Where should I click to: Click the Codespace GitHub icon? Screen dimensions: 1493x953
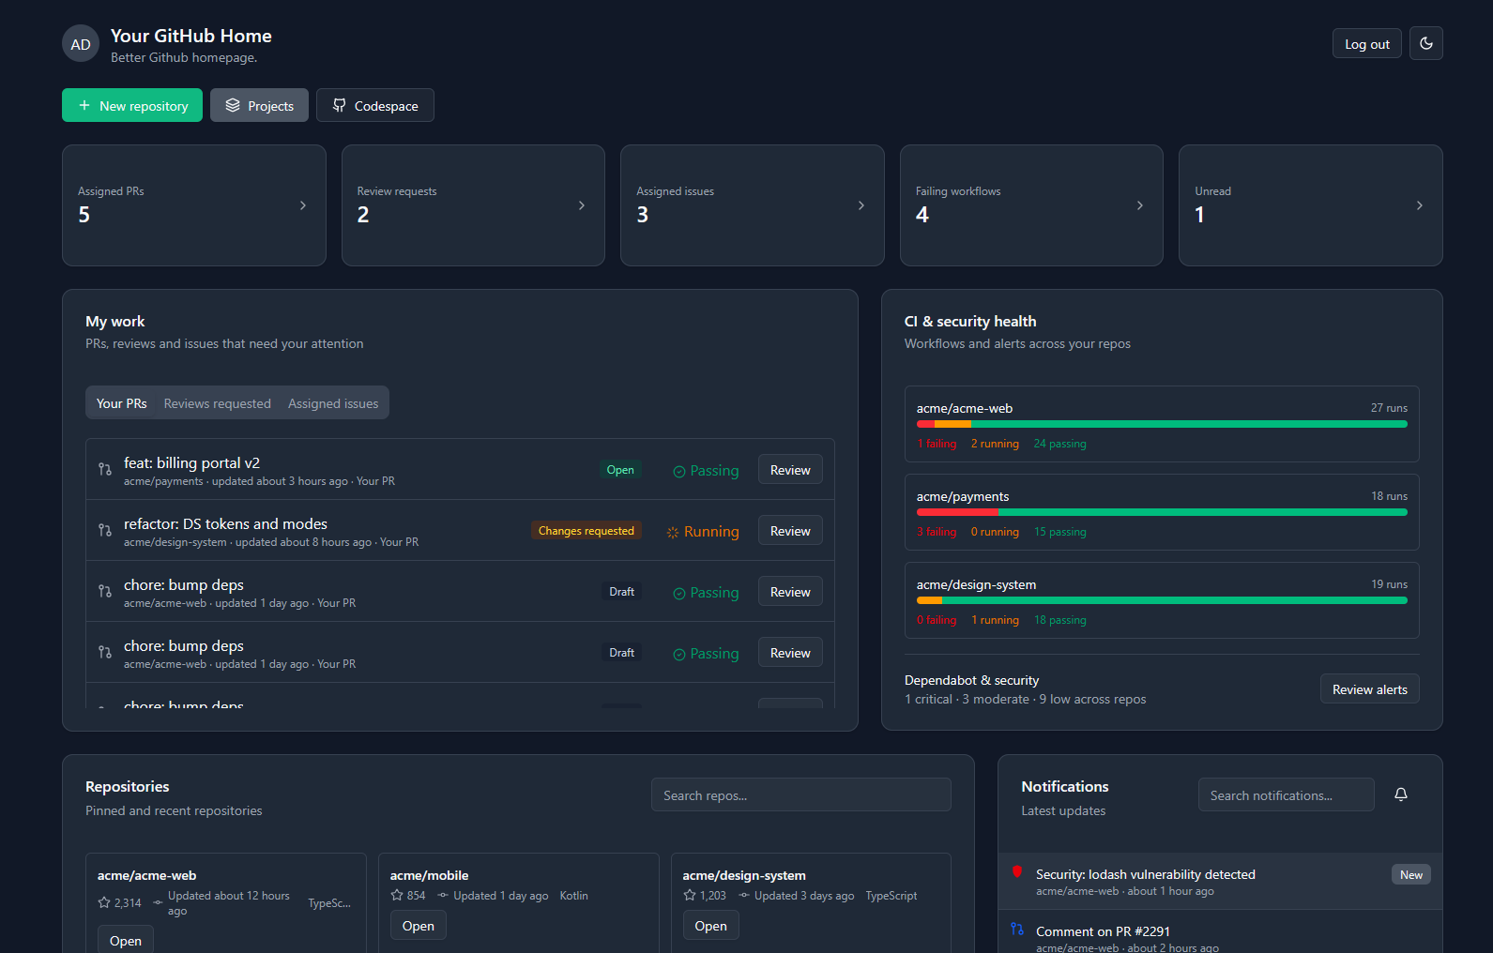coord(340,105)
